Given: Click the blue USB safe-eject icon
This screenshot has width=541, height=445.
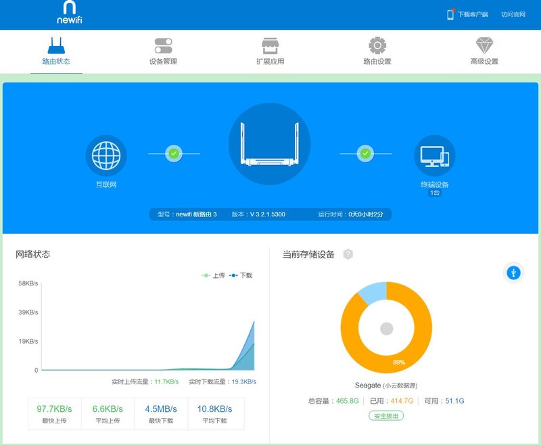Looking at the screenshot, I should coord(512,273).
